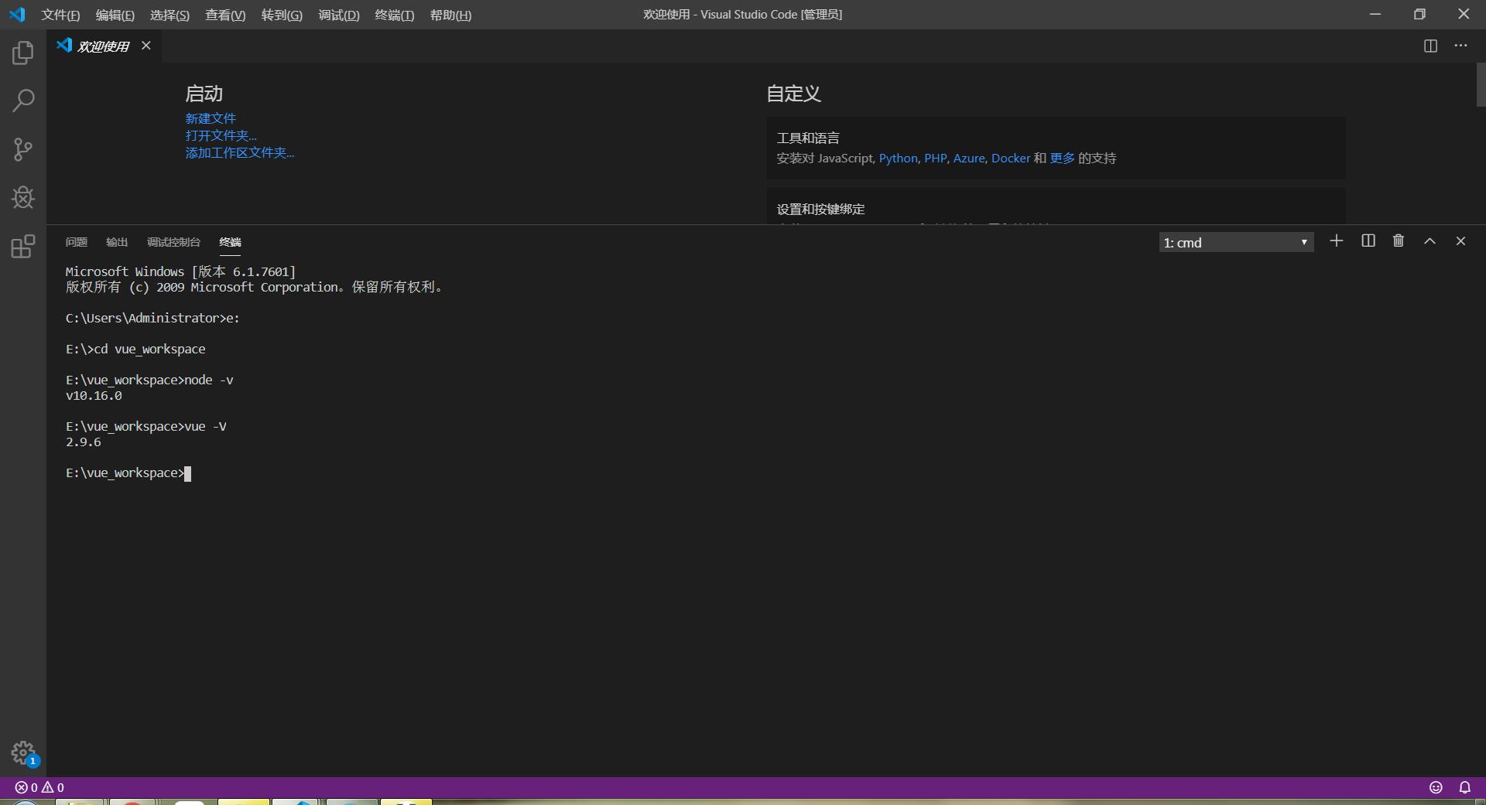This screenshot has height=805, width=1486.
Task: Switch to the 输出 panel tab
Action: (117, 242)
